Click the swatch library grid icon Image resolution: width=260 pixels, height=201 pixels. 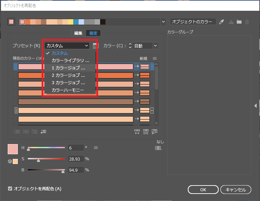(x=158, y=148)
